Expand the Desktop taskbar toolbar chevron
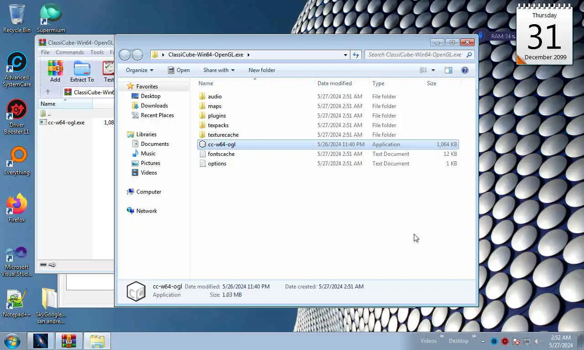 [473, 337]
